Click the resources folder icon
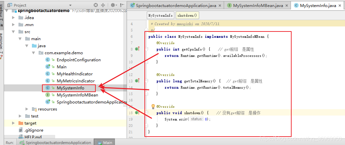This screenshot has height=145, width=345. (34, 109)
